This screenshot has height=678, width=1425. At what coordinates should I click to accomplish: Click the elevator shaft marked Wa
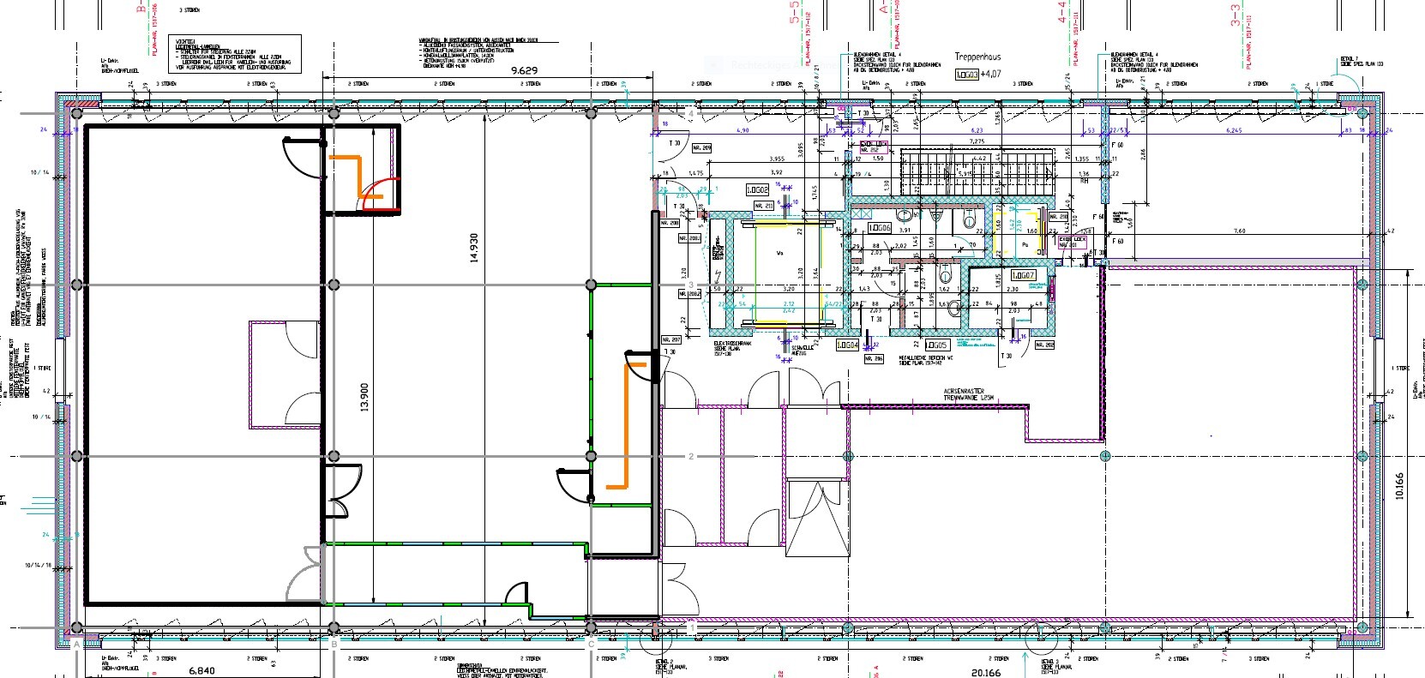click(x=779, y=274)
